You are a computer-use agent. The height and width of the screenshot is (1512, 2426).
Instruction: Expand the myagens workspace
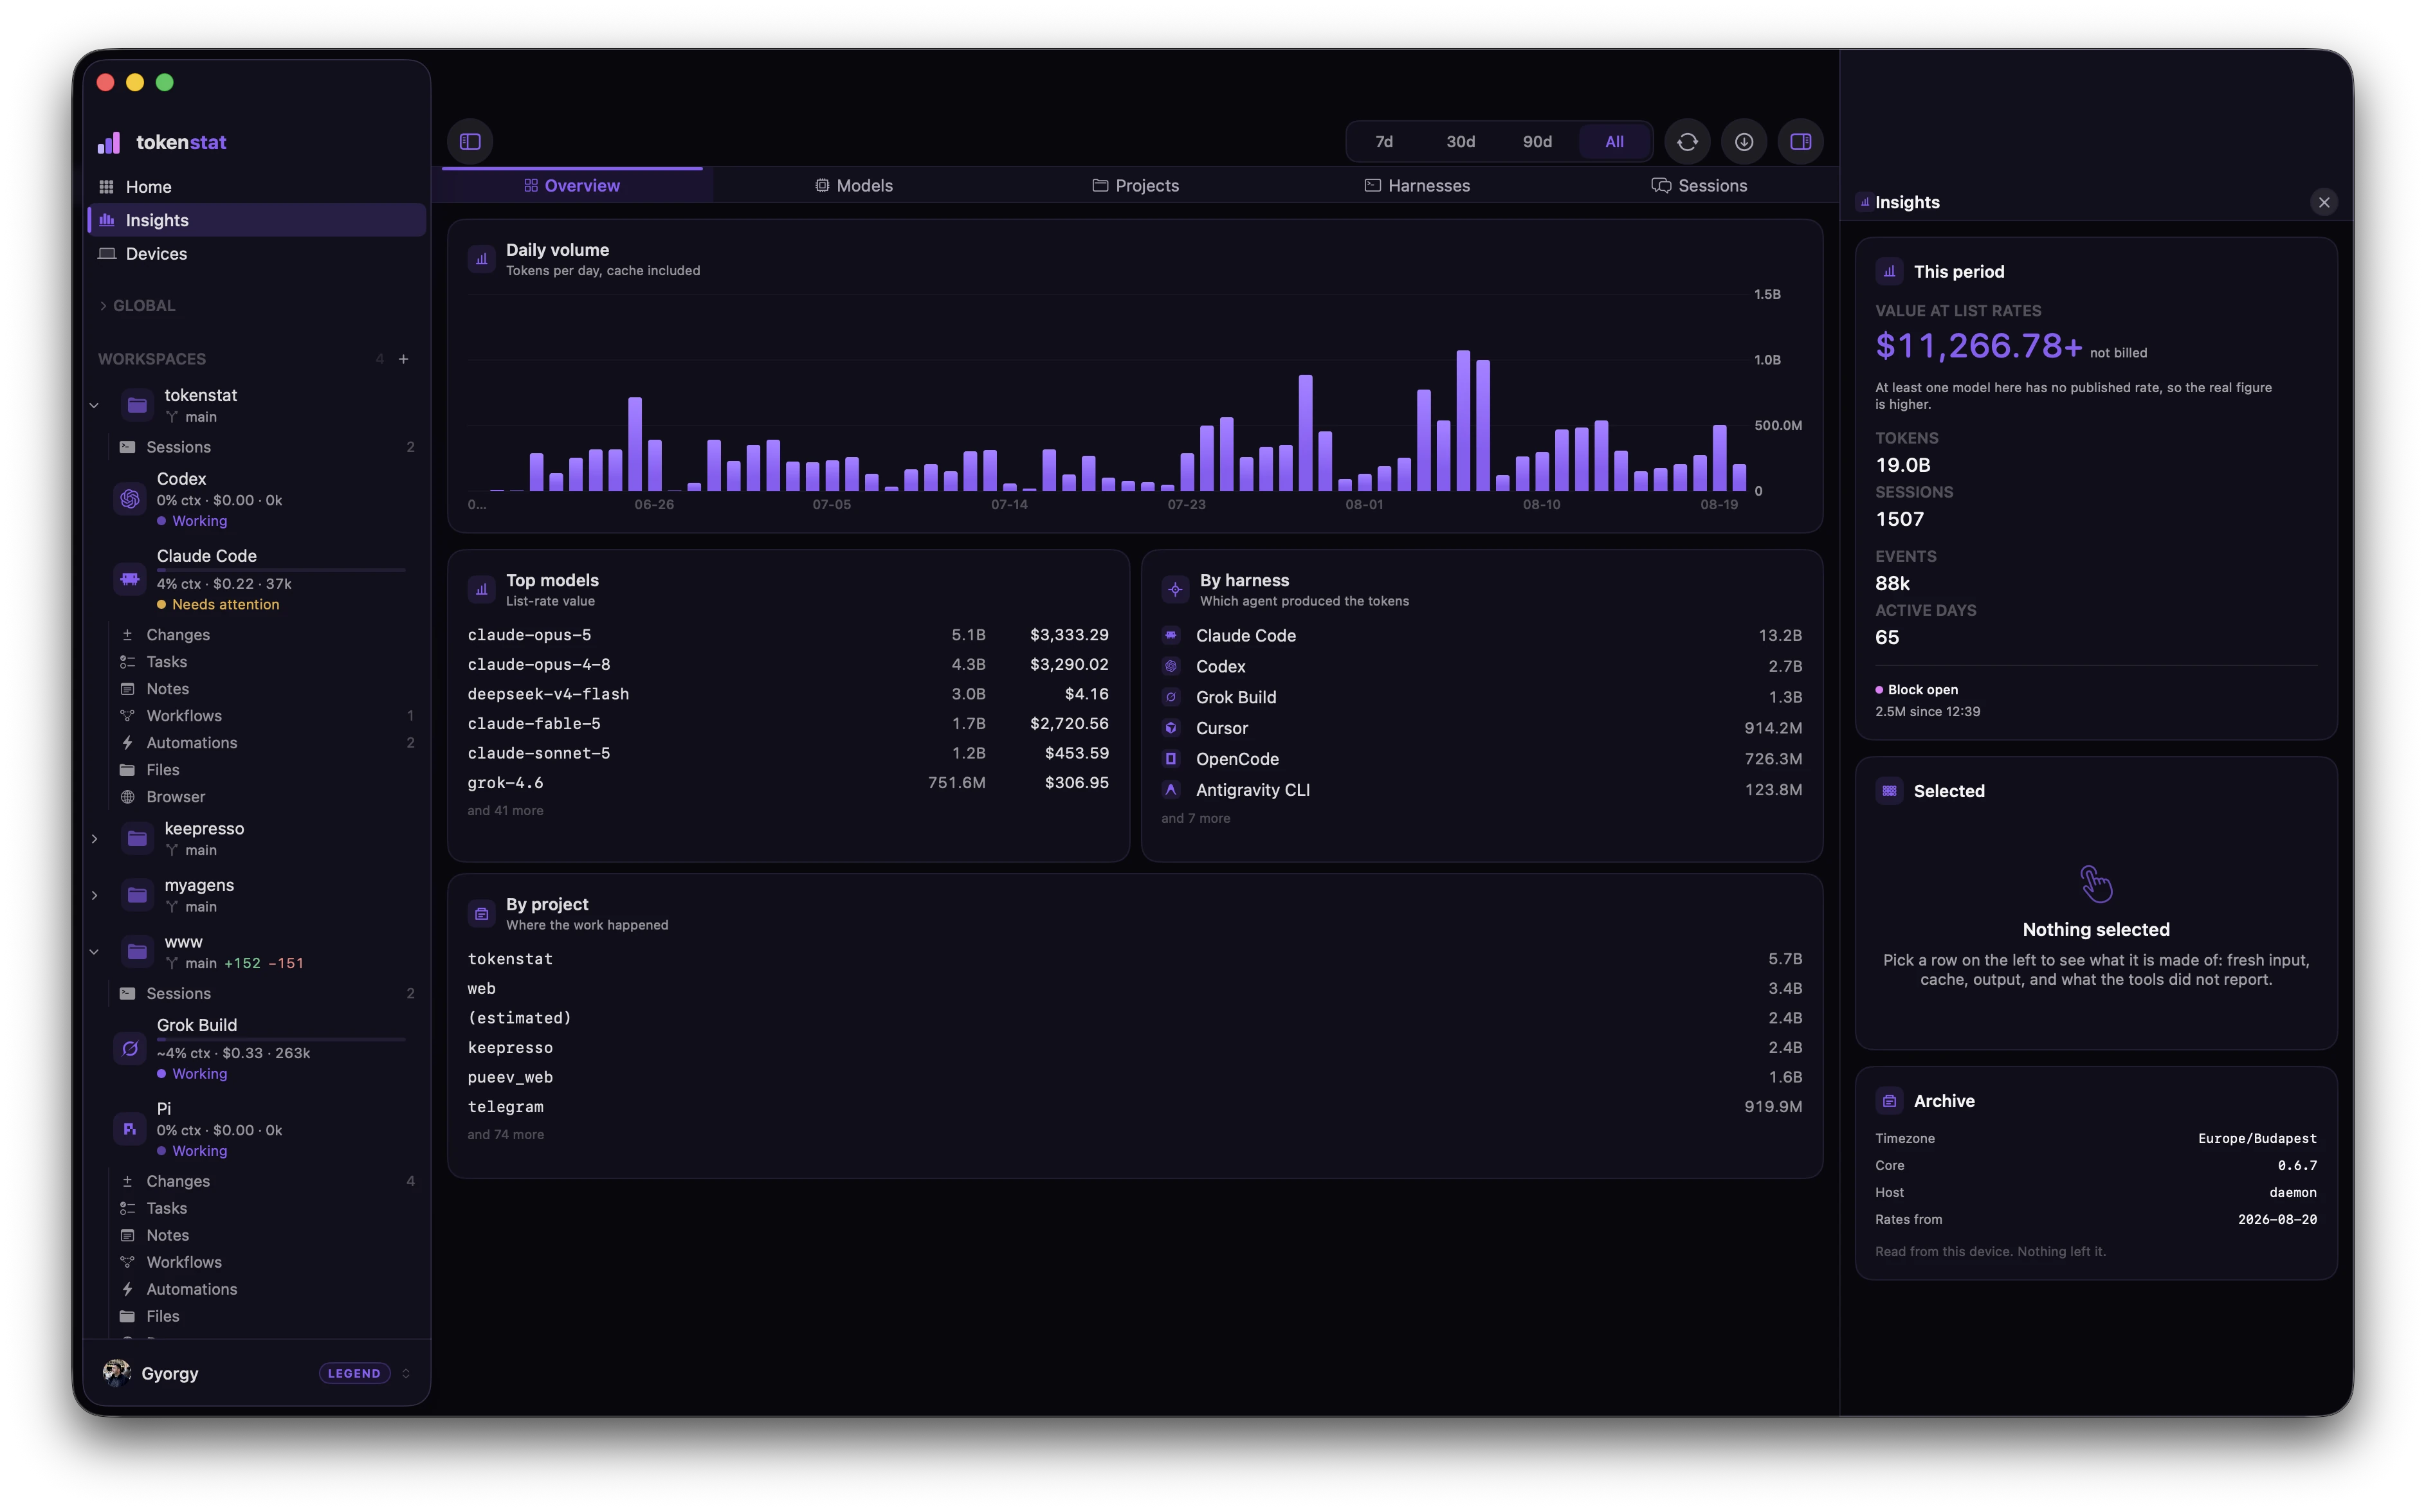pos(95,895)
